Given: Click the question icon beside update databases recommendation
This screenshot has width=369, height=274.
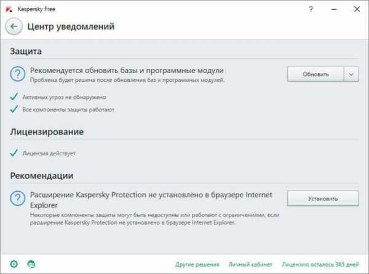Looking at the screenshot, I should pos(18,74).
